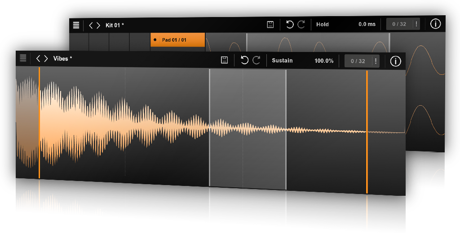Screen dimensions: 460x233
Task: Click the orange sample start marker
Action: pos(39,123)
